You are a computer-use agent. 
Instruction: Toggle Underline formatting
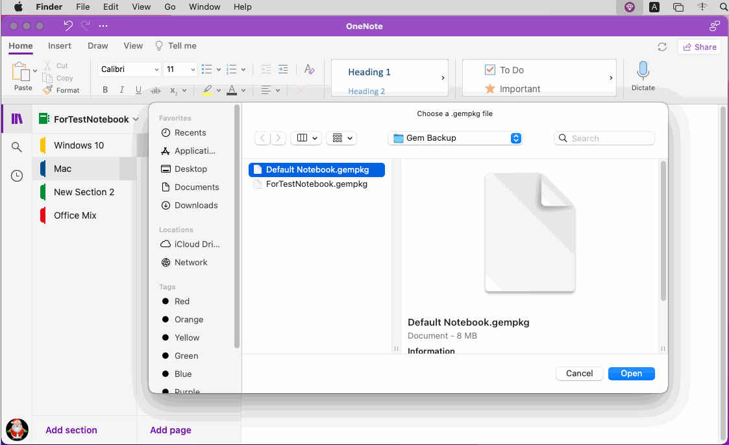[x=138, y=90]
